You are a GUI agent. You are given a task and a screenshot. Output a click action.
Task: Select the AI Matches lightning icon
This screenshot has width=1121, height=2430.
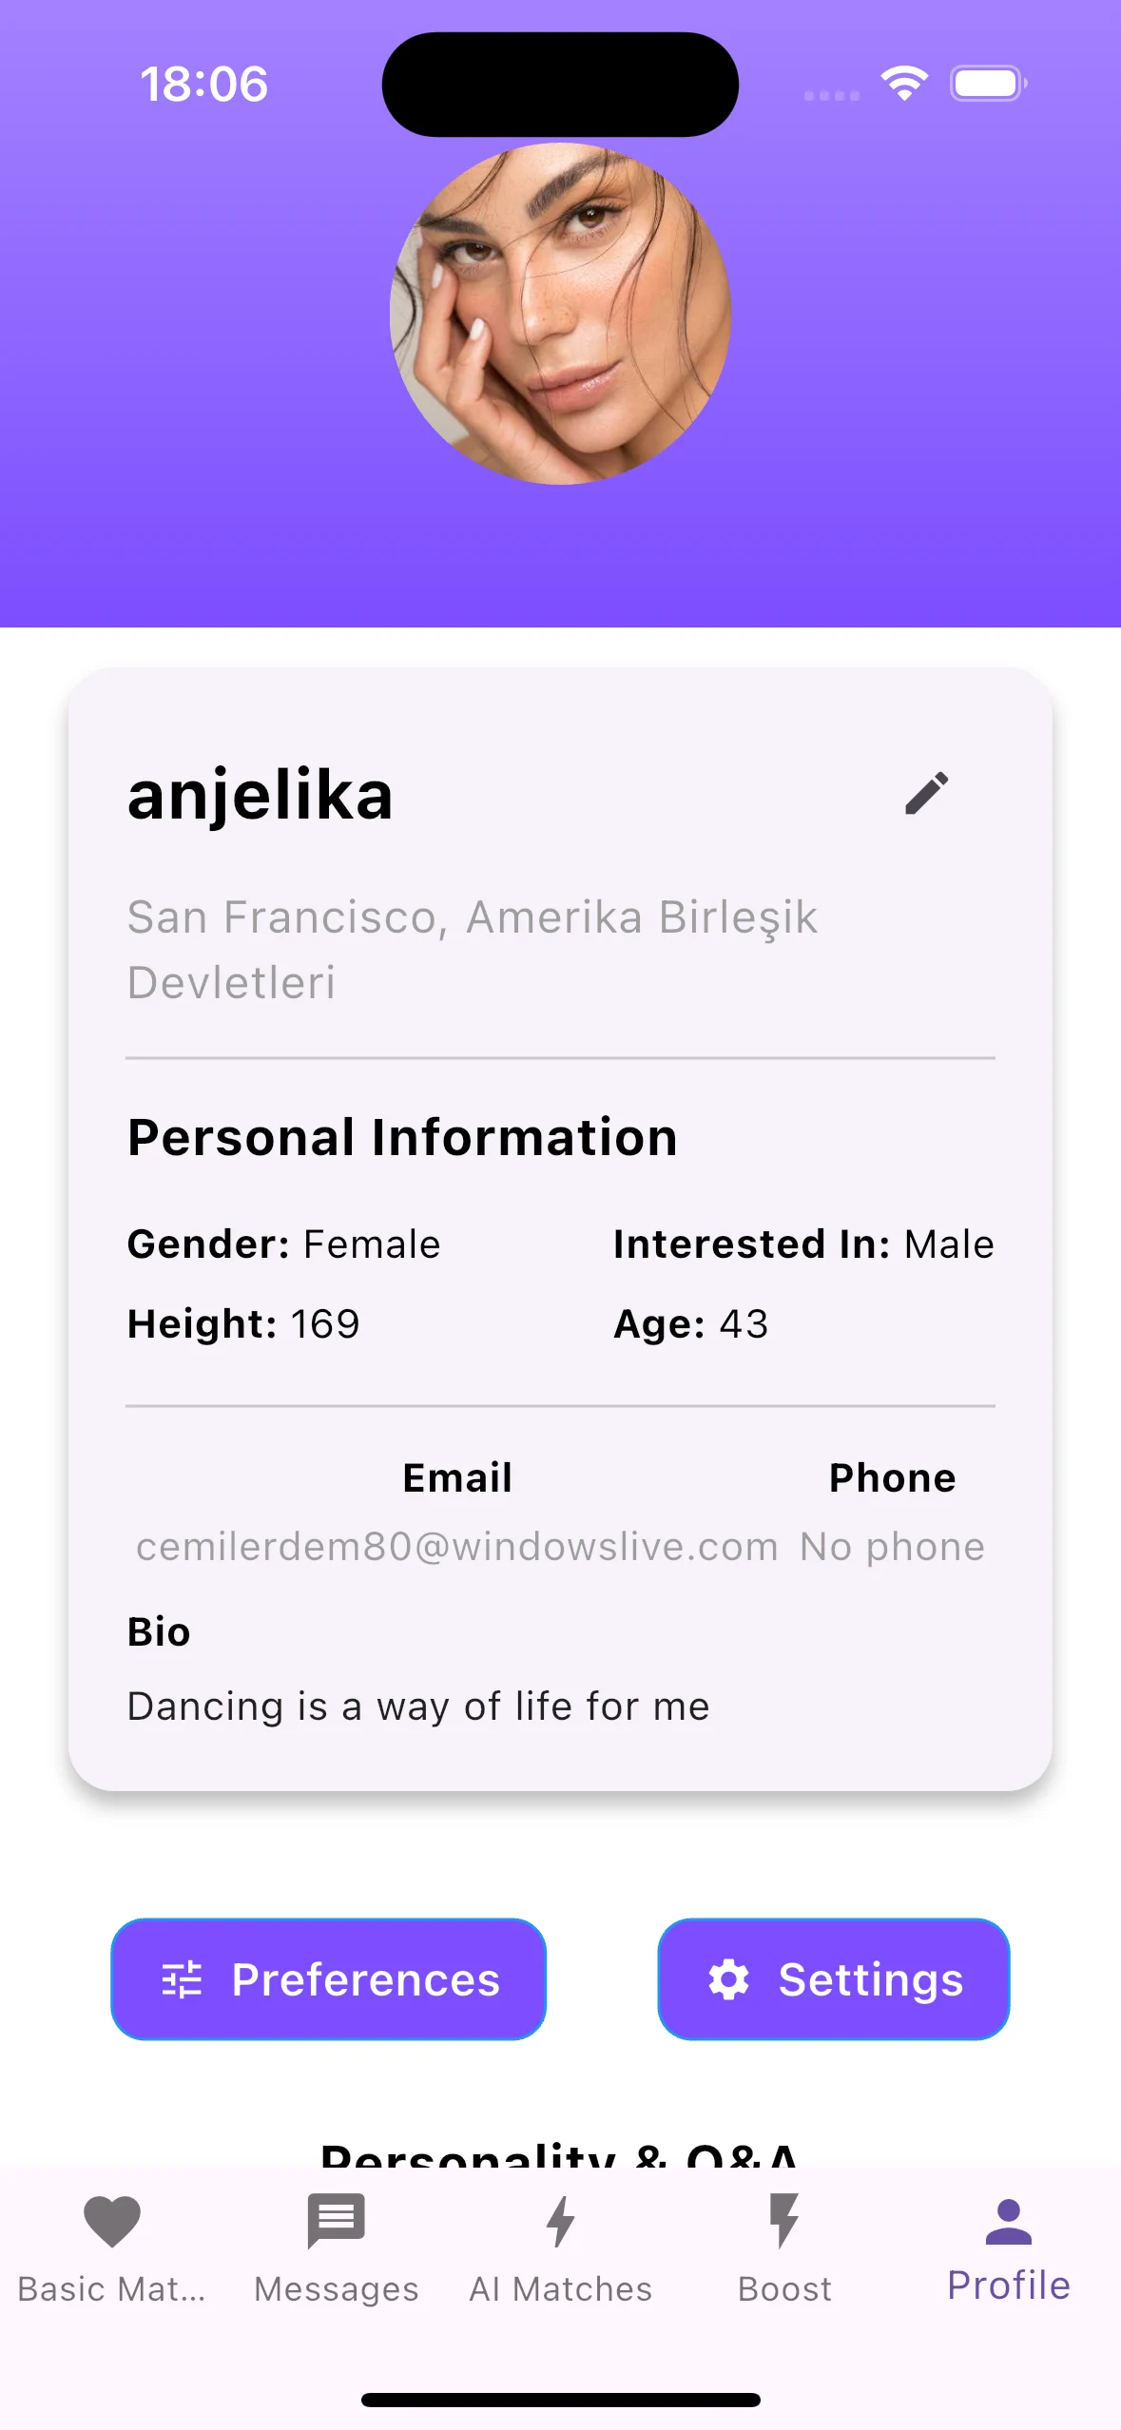560,2221
